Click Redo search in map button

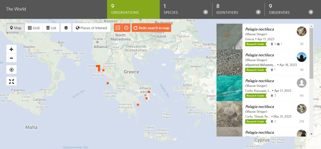tap(151, 28)
